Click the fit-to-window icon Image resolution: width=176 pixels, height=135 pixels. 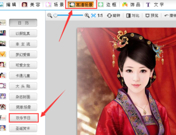(x=94, y=16)
